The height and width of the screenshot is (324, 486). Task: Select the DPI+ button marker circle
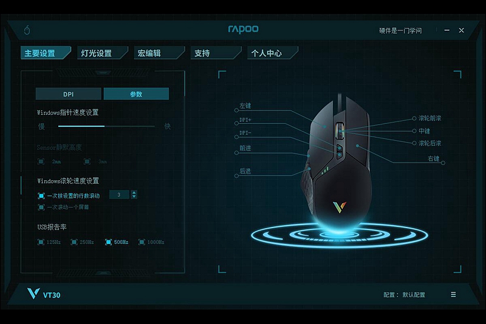[236, 123]
